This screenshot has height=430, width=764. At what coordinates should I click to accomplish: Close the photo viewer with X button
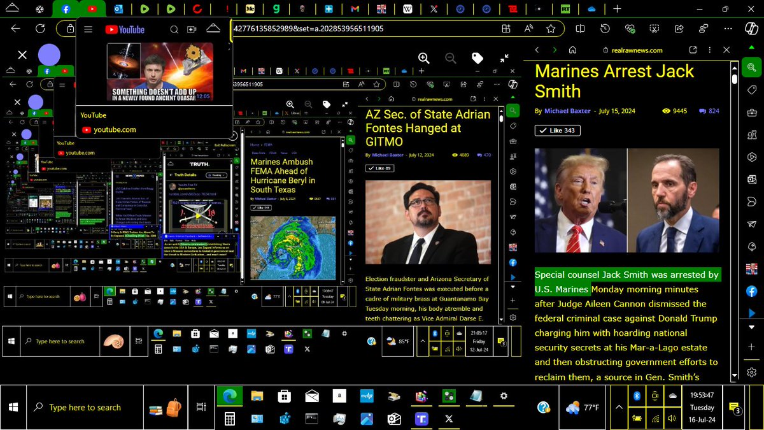point(22,55)
